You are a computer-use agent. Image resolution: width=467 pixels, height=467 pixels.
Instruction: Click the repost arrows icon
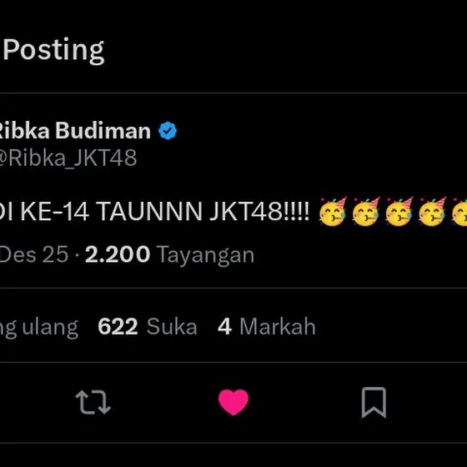[x=93, y=402]
